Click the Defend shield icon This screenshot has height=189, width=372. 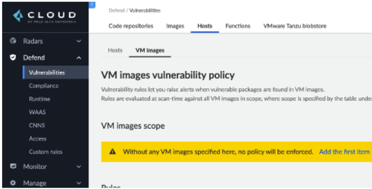click(13, 57)
